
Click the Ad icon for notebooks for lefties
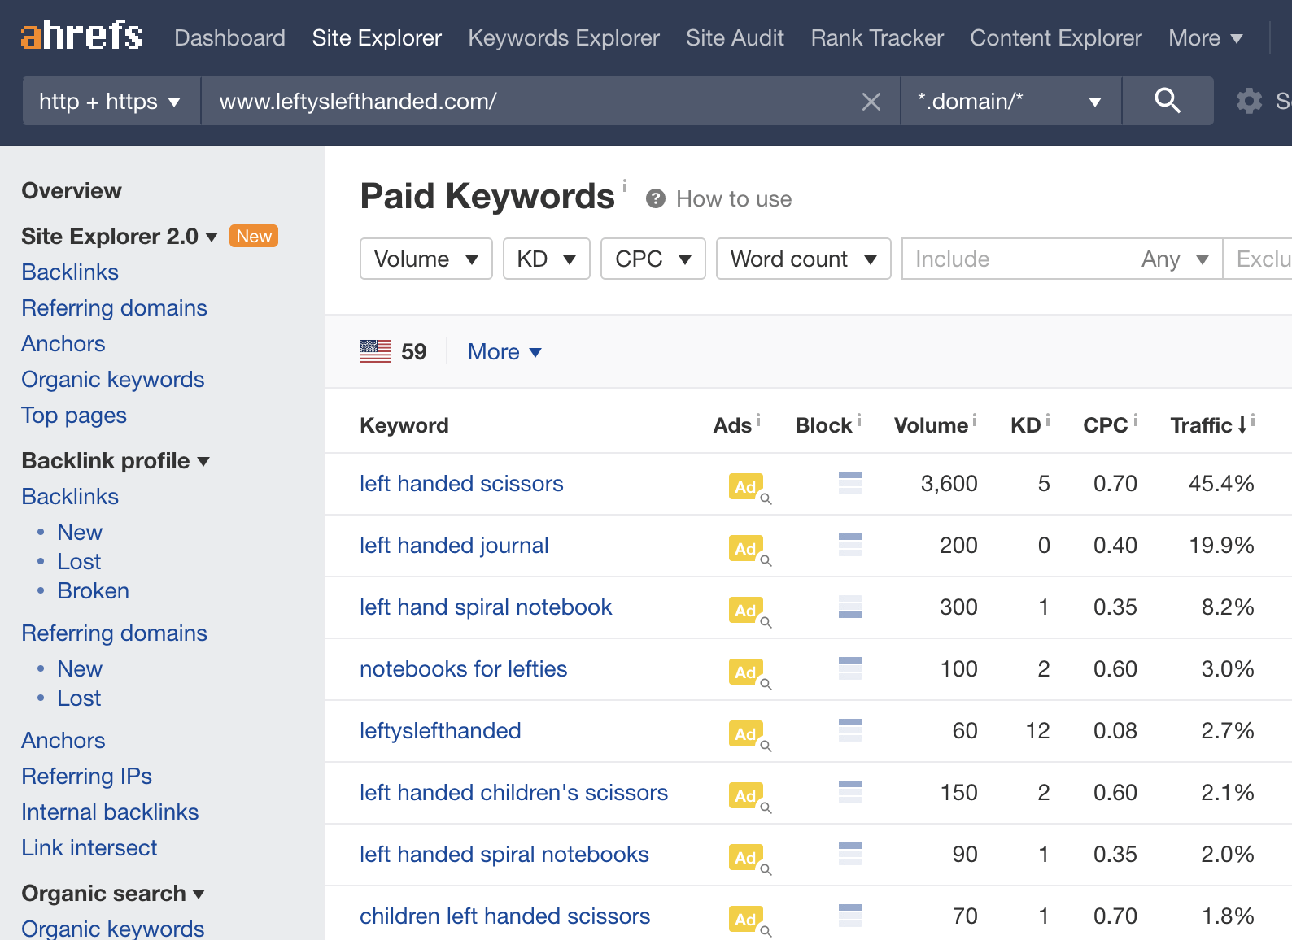tap(746, 672)
